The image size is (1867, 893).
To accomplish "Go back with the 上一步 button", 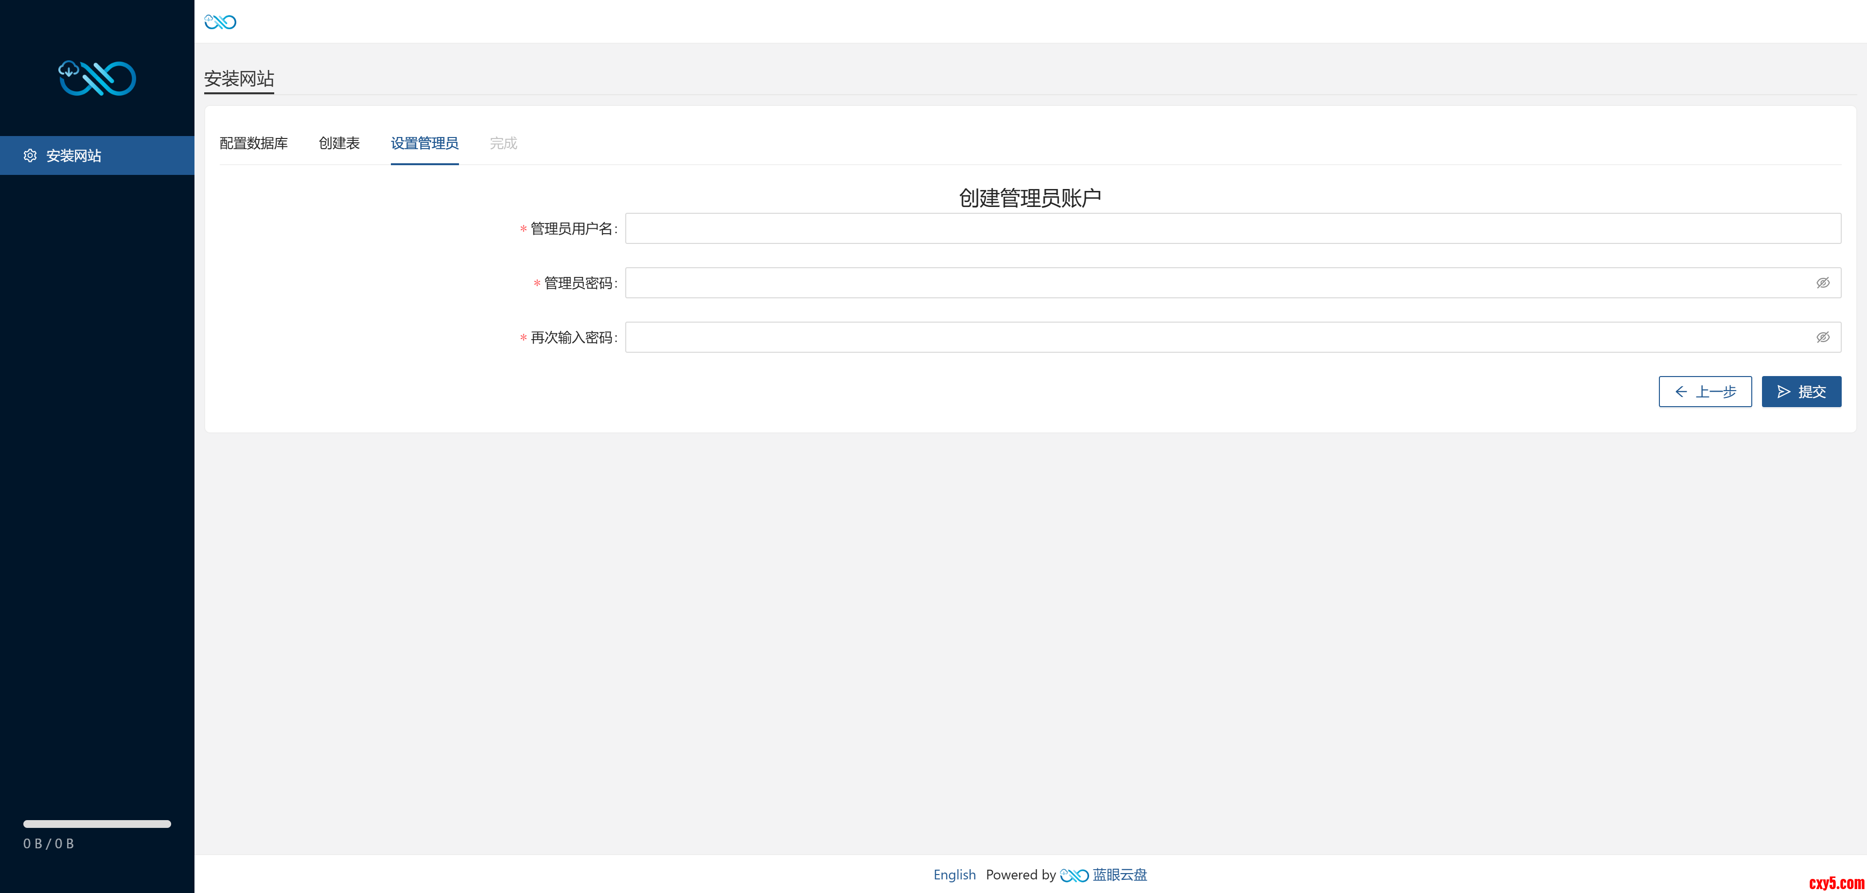I will 1705,392.
